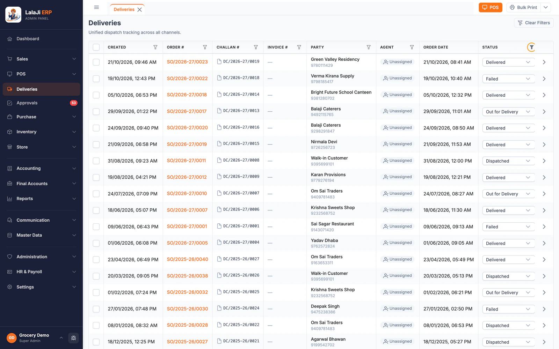The width and height of the screenshot is (559, 349).
Task: Click the Unassigned agent for Nirmala Devi
Action: point(397,144)
